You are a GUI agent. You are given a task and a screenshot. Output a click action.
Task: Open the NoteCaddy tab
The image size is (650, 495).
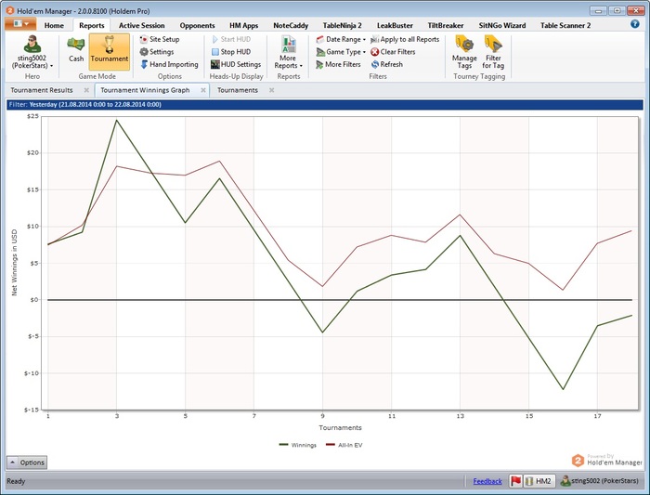point(291,25)
